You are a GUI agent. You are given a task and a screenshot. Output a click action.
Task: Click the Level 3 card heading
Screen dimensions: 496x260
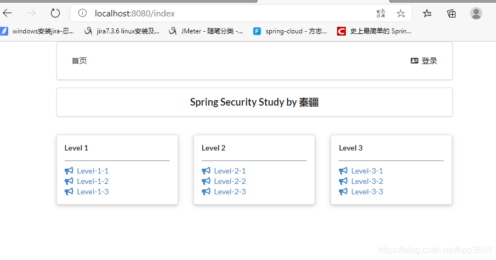[x=351, y=148]
